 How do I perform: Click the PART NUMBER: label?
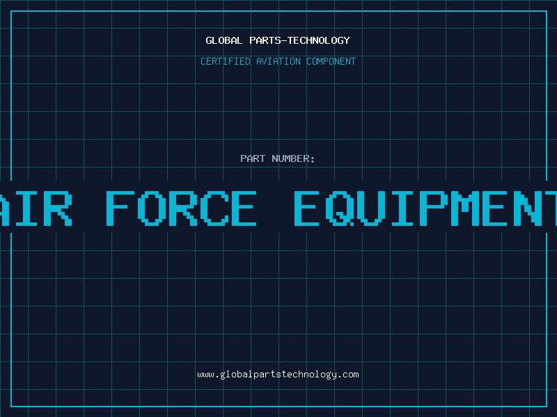[x=278, y=158]
